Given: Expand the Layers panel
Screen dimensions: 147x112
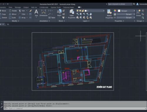Looking at the screenshot, I should (x=86, y=21).
